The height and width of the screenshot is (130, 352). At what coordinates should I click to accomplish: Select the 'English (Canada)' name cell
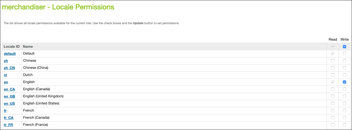pyautogui.click(x=174, y=89)
